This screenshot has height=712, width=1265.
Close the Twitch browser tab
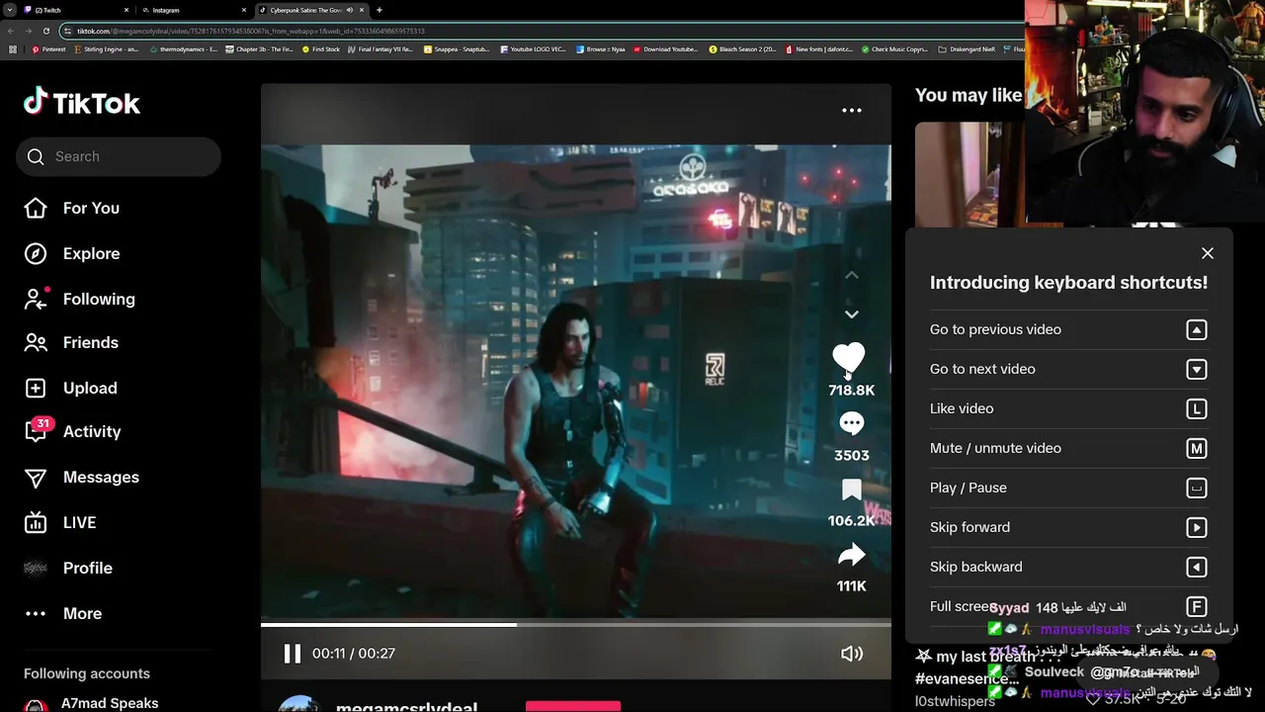point(126,10)
